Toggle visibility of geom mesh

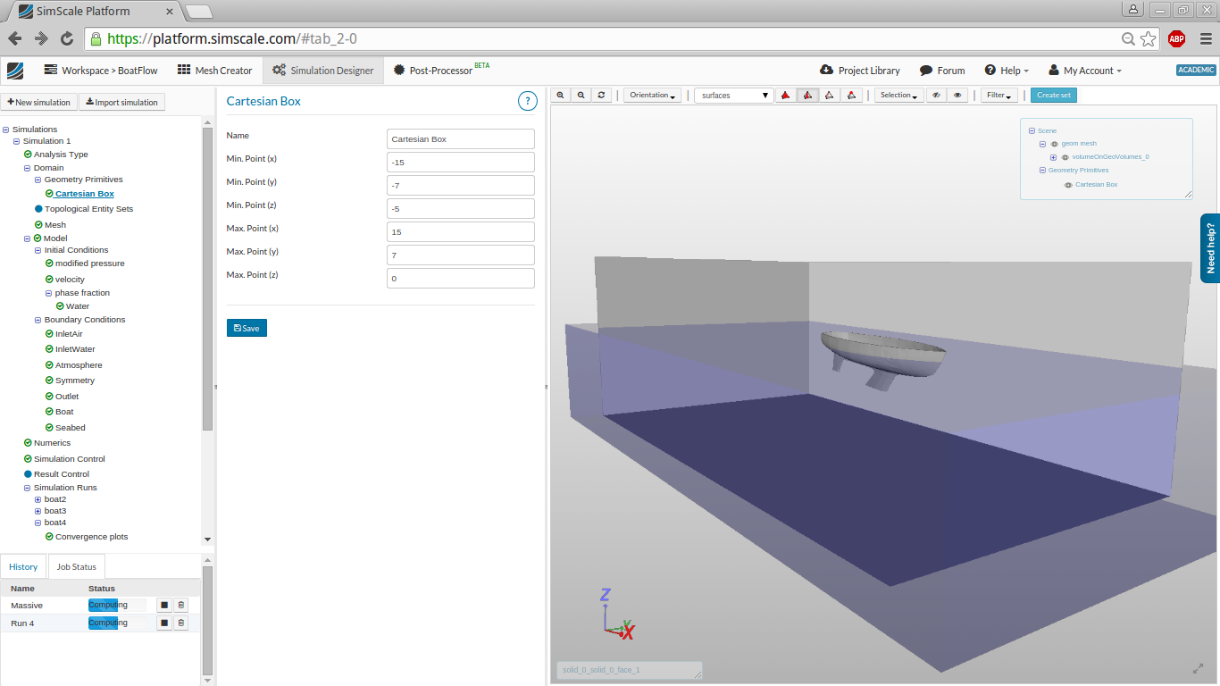click(1054, 144)
